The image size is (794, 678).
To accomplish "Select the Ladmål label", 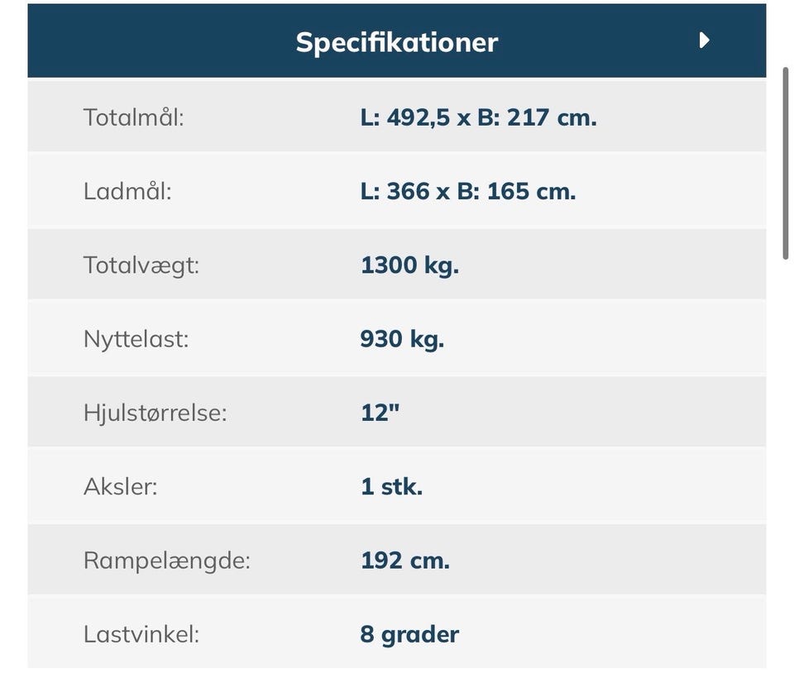I will 127,192.
